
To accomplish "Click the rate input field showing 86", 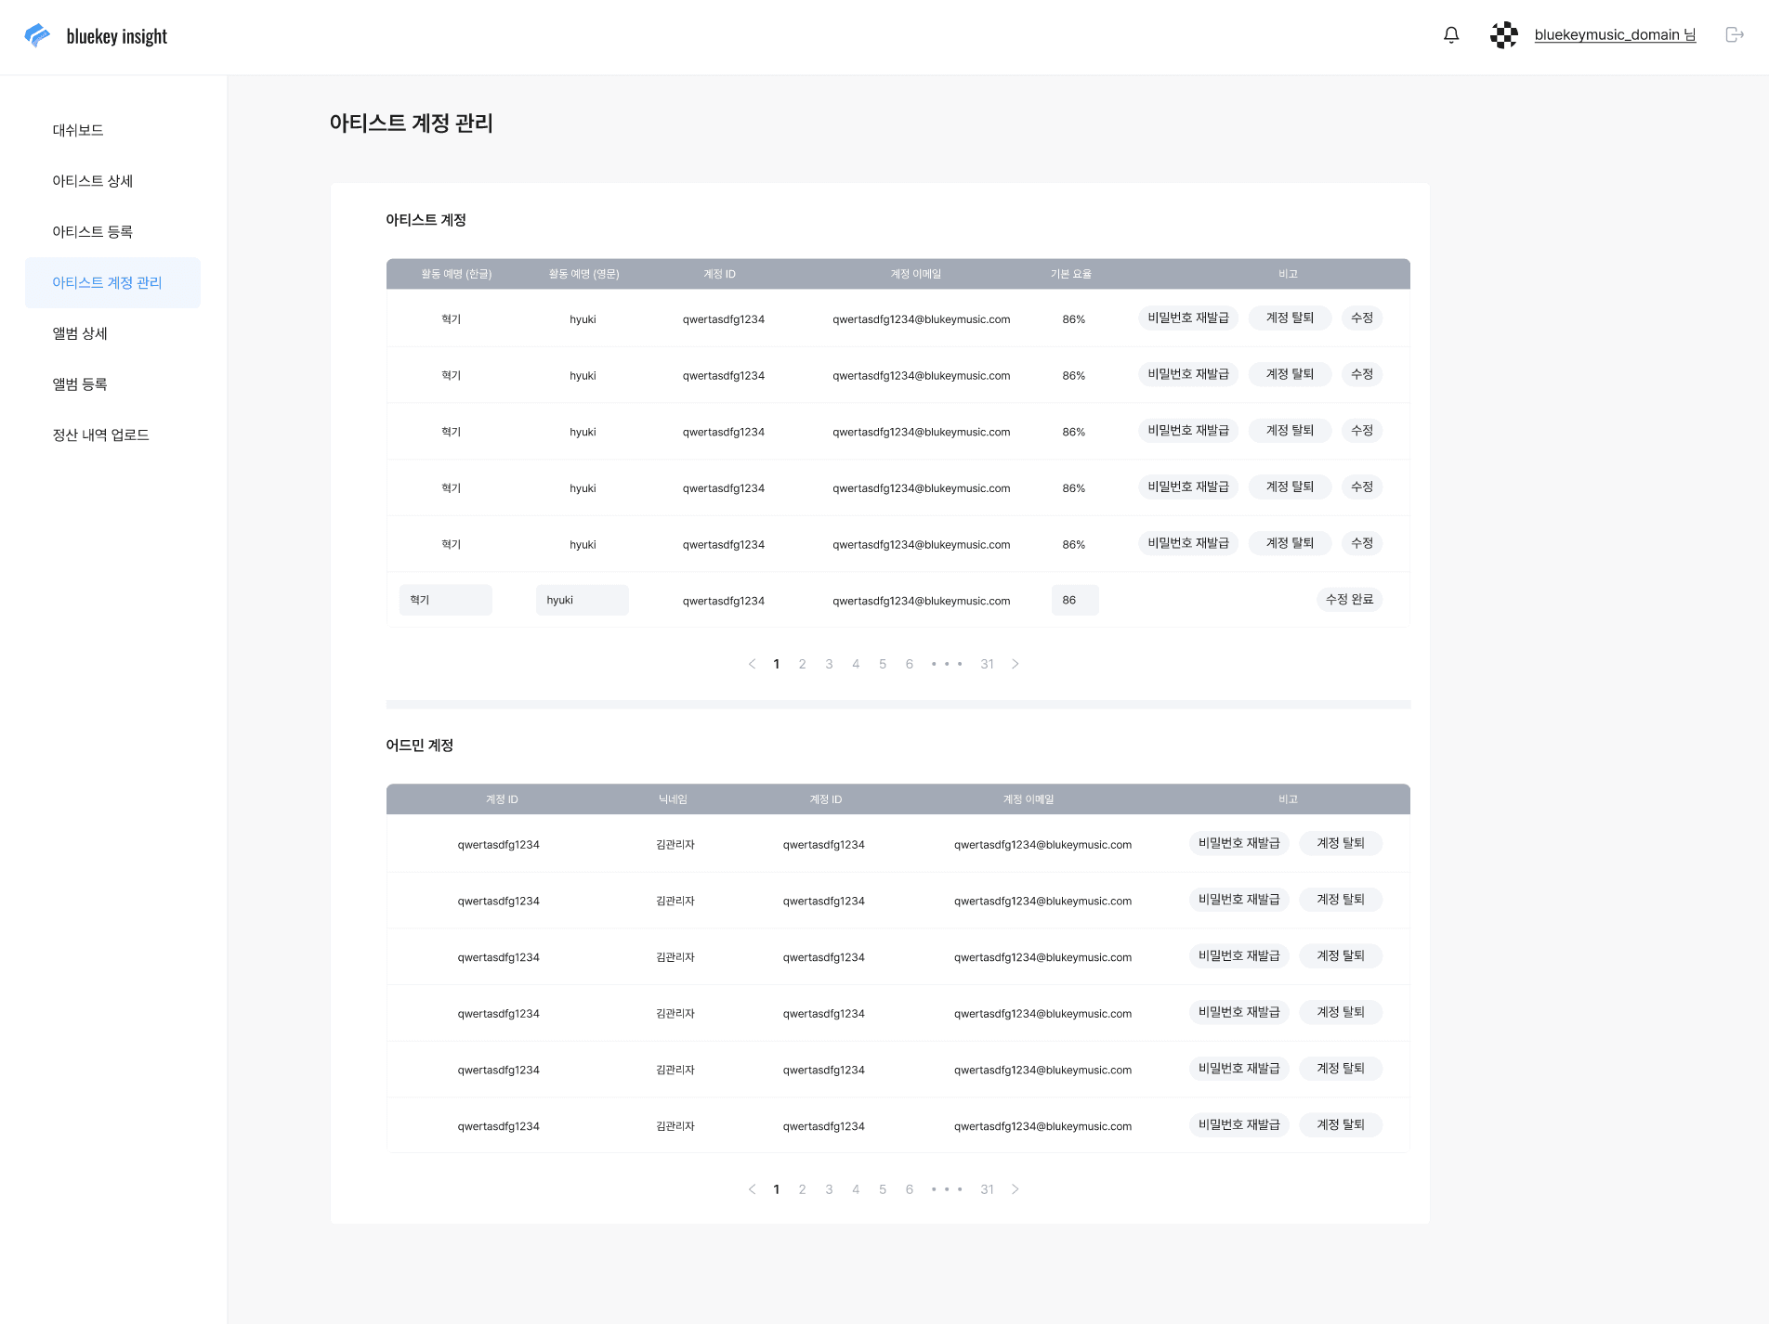I will click(x=1074, y=600).
